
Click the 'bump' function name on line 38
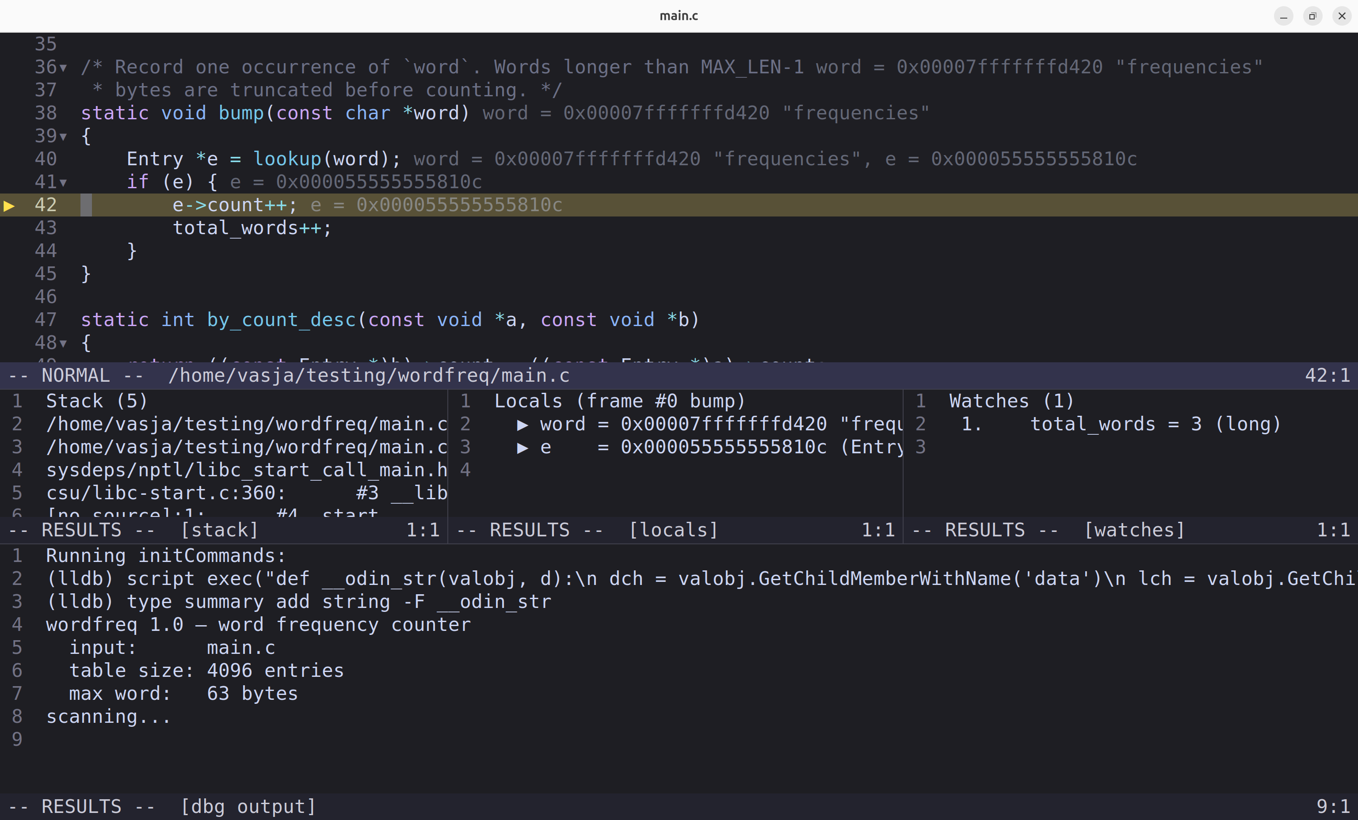241,114
